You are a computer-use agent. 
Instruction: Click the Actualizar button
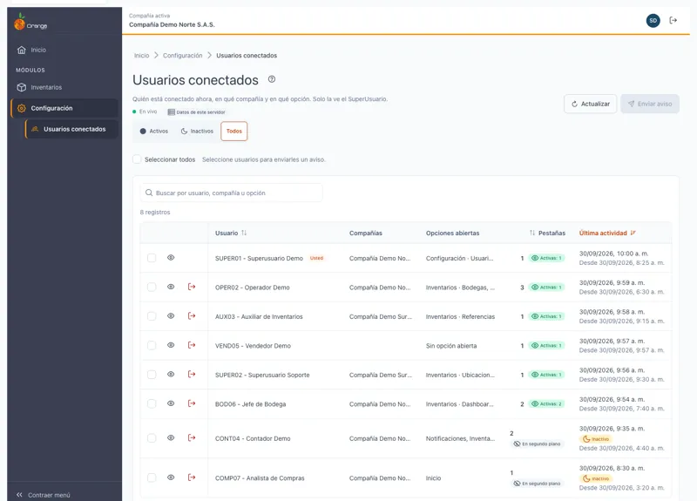pos(591,104)
